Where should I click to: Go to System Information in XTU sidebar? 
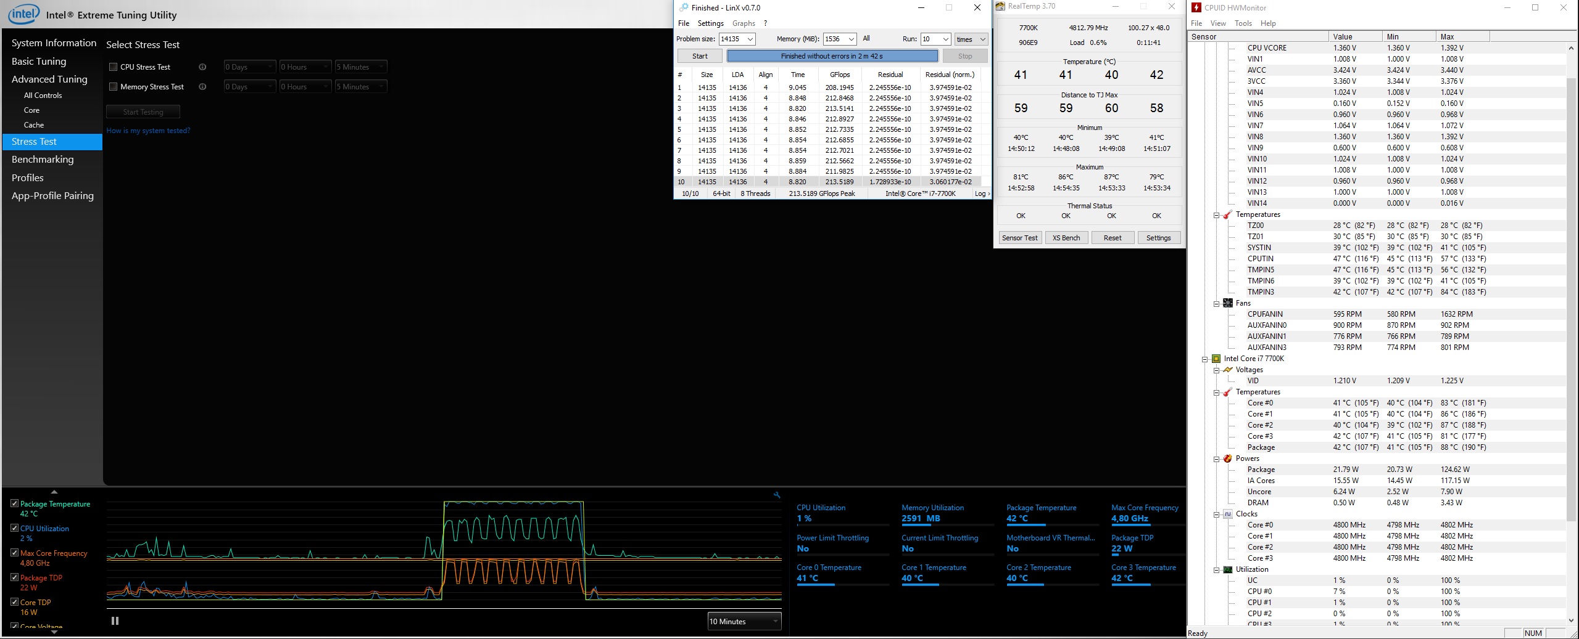pos(54,43)
